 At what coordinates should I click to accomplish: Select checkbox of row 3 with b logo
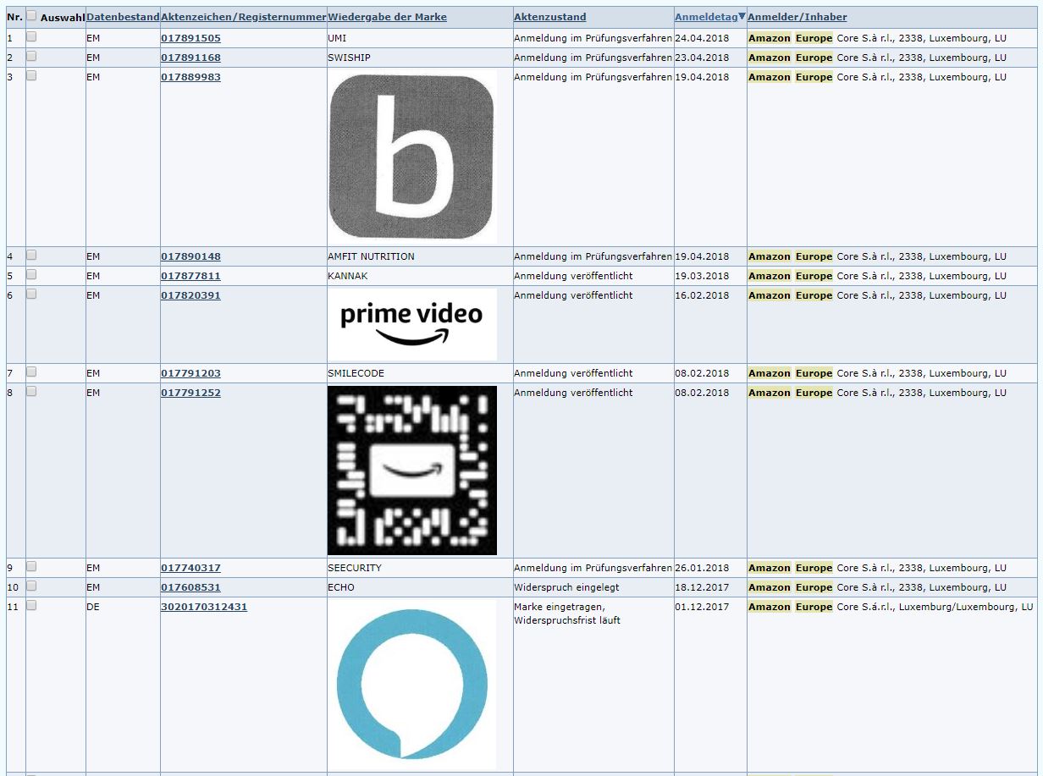pos(31,75)
